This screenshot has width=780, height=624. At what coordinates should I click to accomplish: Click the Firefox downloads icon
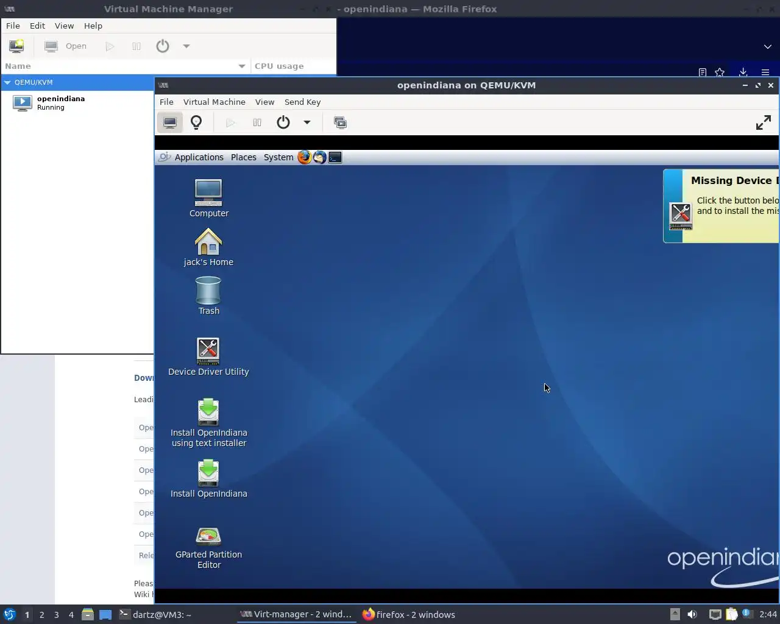(x=743, y=72)
